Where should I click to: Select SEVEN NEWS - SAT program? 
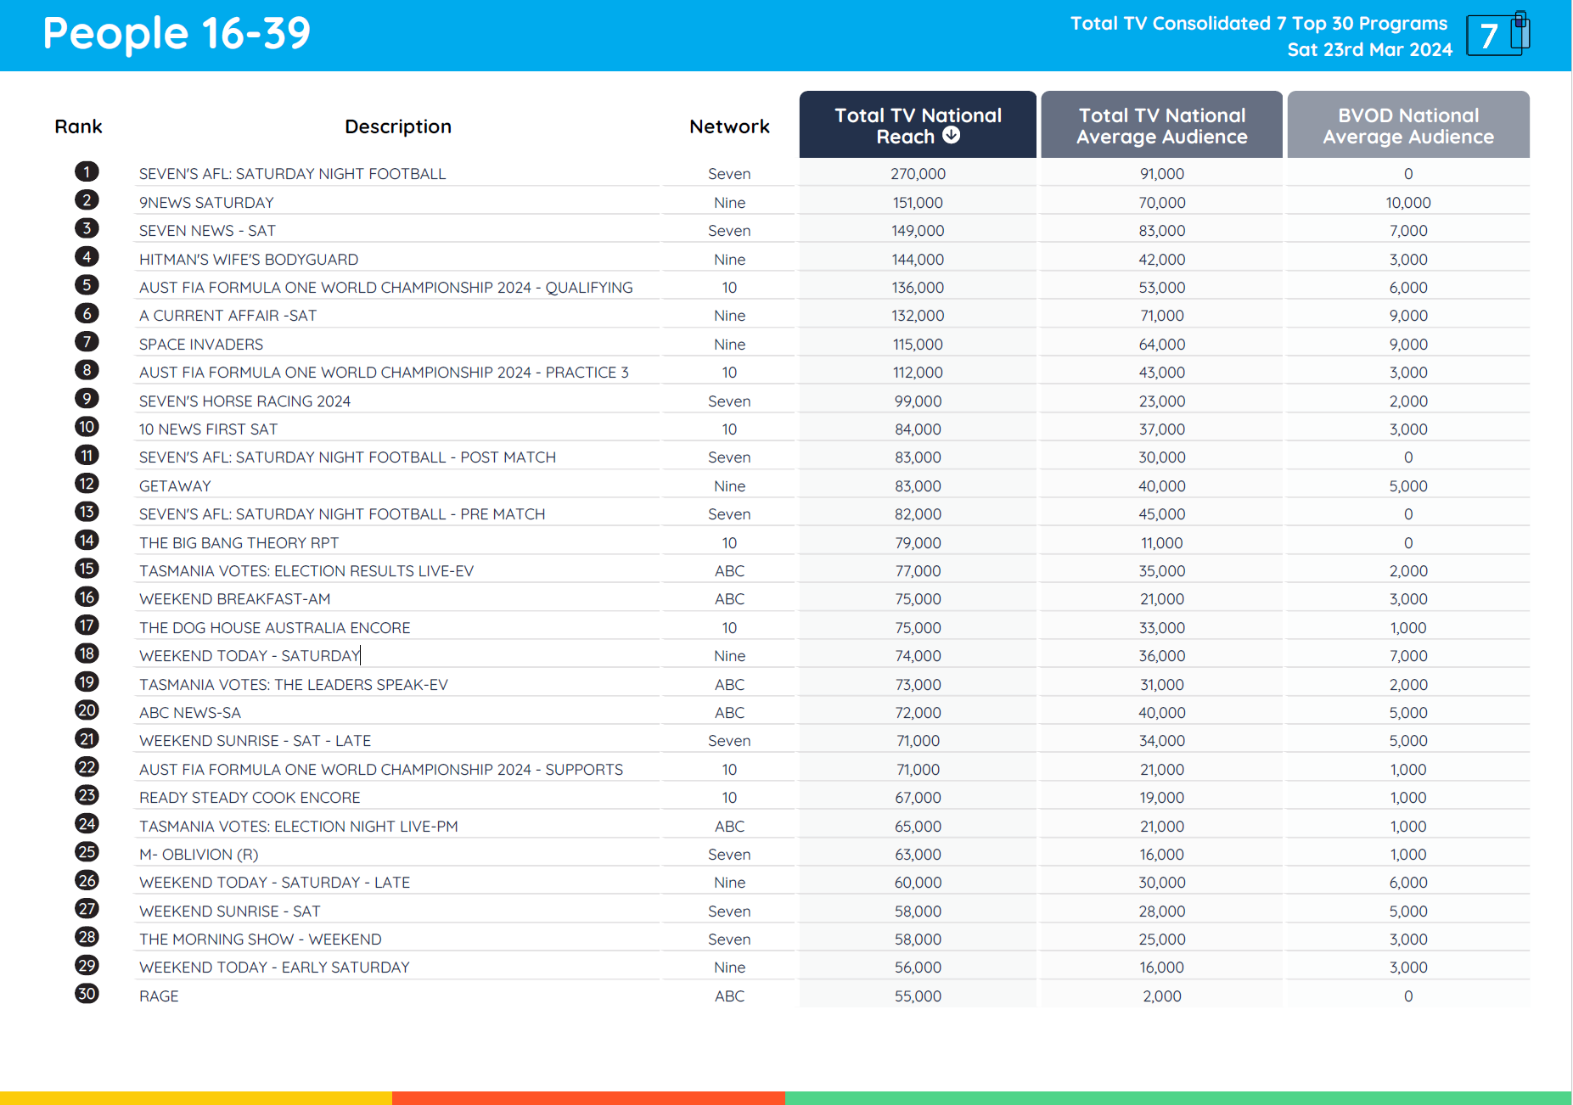(x=207, y=231)
